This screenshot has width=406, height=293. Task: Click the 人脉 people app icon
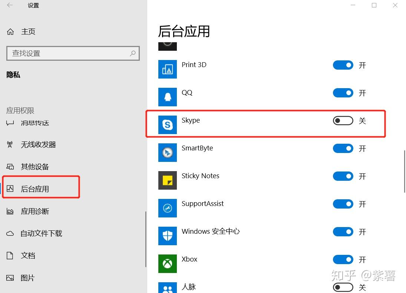coord(168,287)
